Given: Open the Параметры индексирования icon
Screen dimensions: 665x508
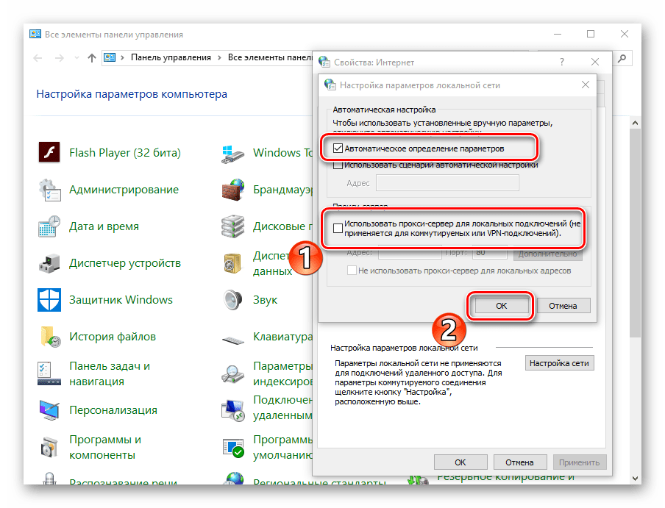Looking at the screenshot, I should pyautogui.click(x=233, y=373).
